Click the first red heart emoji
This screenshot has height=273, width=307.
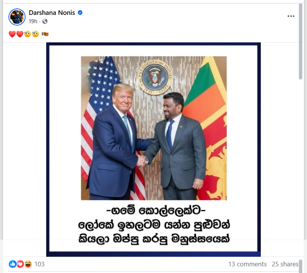tap(12, 34)
